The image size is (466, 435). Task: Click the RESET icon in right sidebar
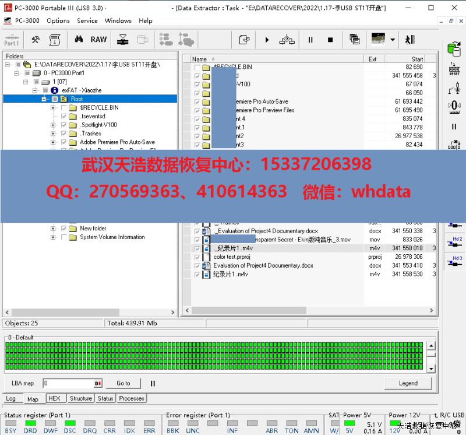454,69
